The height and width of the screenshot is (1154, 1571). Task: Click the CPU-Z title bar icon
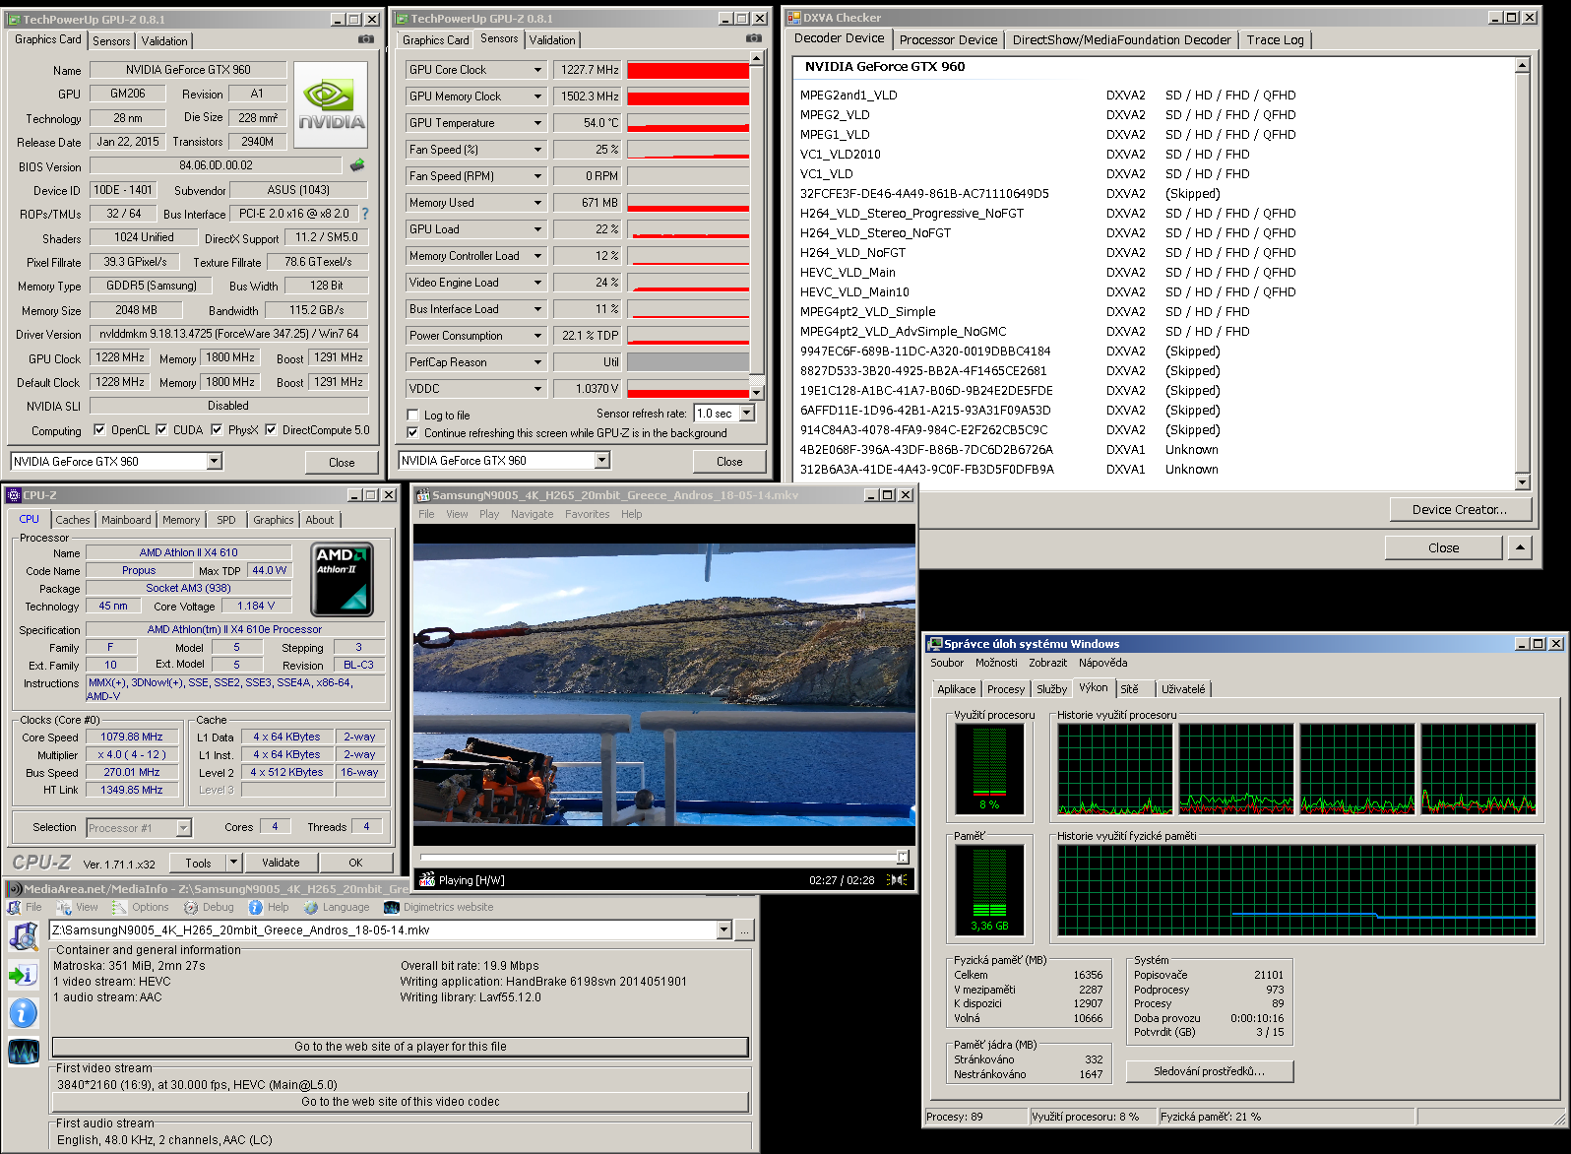[14, 495]
